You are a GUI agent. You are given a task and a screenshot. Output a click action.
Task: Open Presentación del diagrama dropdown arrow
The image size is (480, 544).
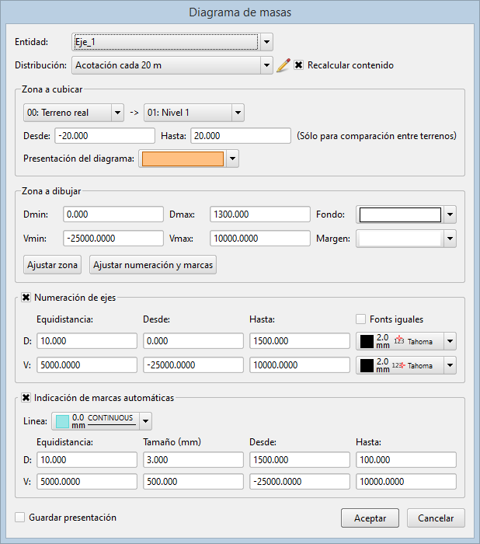pyautogui.click(x=233, y=159)
